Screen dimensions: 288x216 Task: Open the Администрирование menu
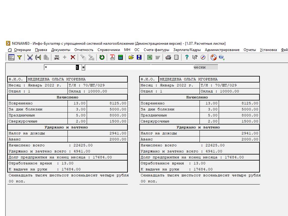[222, 50]
